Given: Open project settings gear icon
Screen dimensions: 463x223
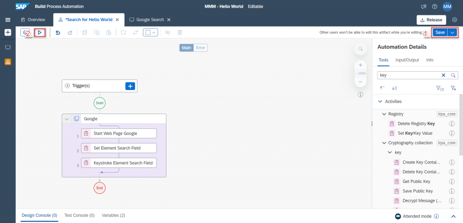Looking at the screenshot, I should click(455, 20).
